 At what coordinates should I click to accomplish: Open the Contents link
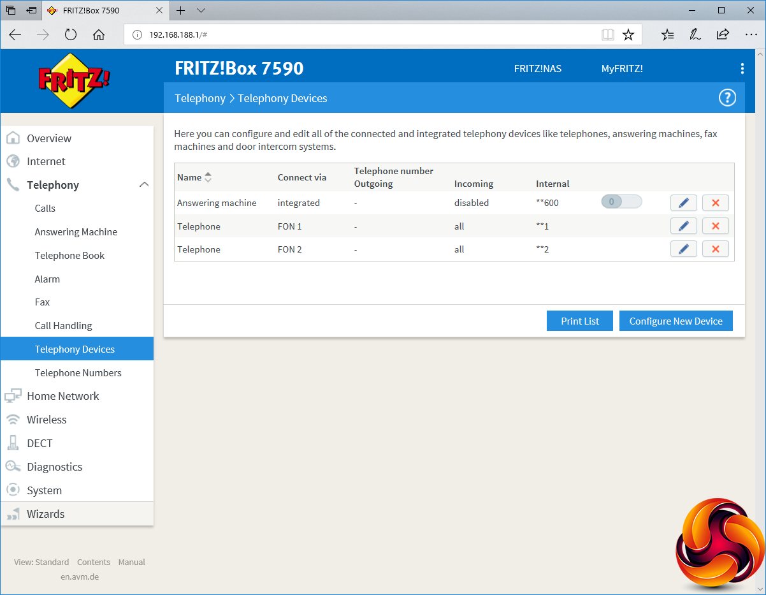pyautogui.click(x=94, y=562)
